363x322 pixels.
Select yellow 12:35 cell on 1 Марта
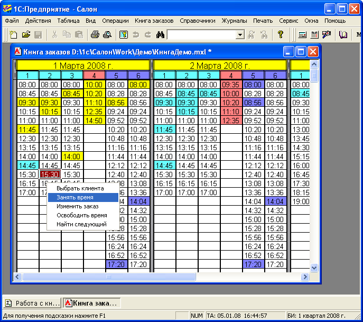pyautogui.click(x=94, y=112)
